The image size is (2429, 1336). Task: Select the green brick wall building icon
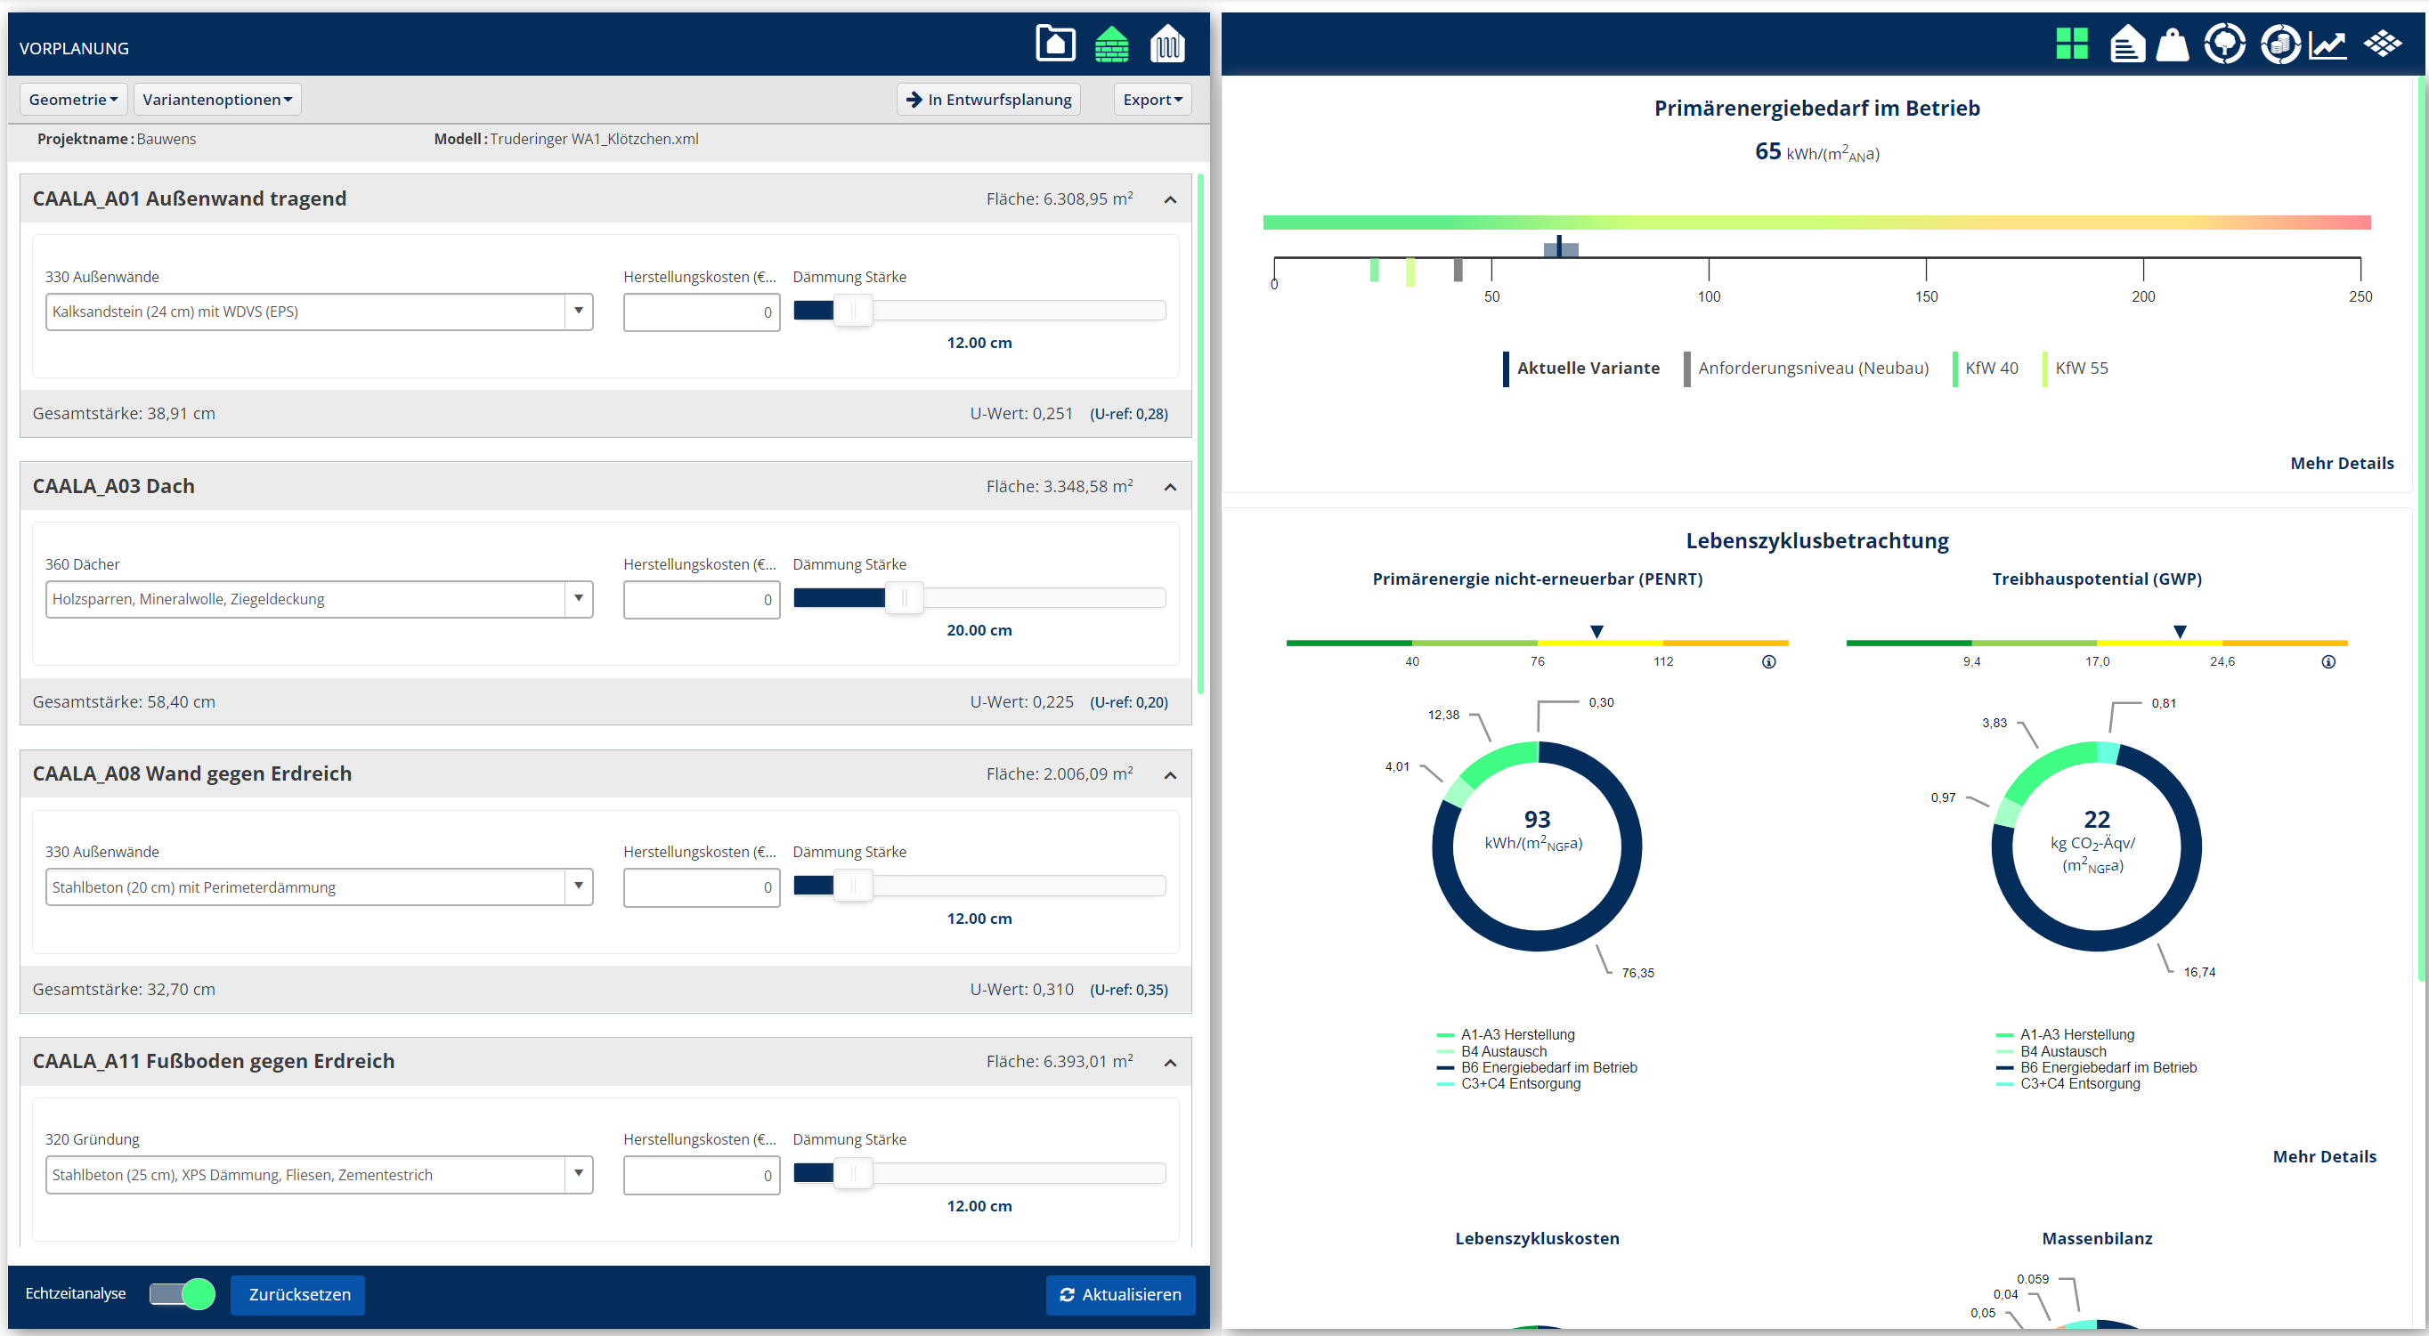[1112, 44]
